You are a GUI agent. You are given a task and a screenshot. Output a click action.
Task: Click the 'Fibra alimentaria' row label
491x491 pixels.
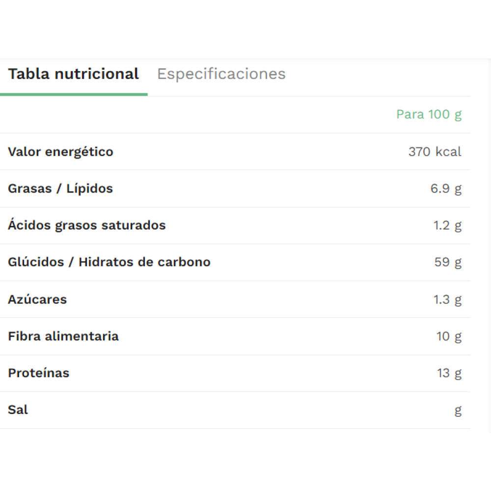pyautogui.click(x=63, y=336)
